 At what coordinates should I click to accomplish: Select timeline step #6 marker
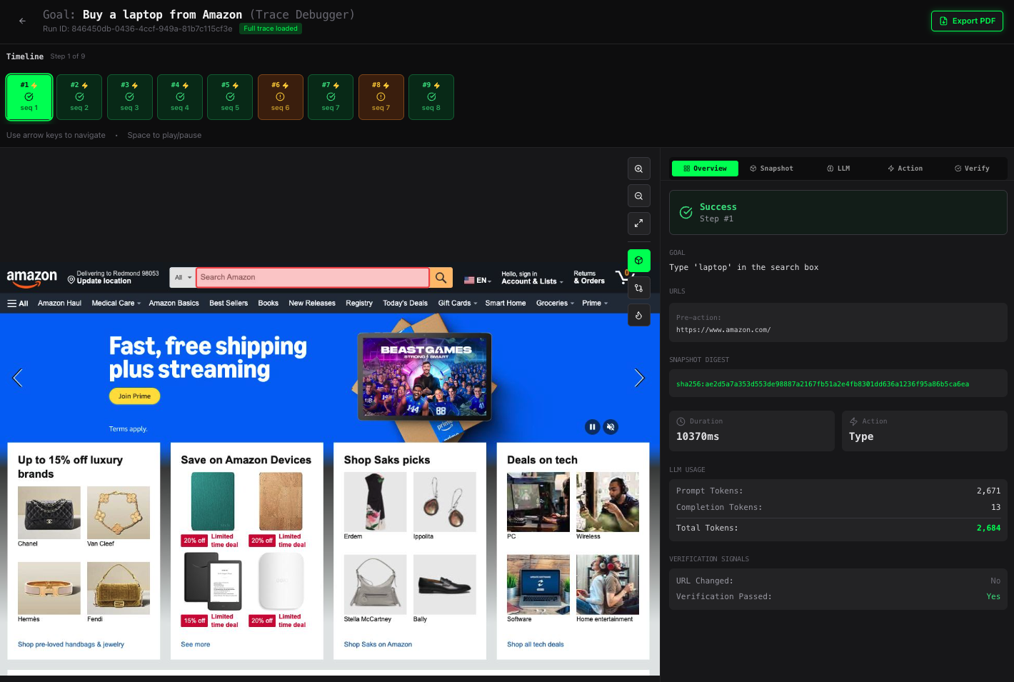[x=280, y=97]
